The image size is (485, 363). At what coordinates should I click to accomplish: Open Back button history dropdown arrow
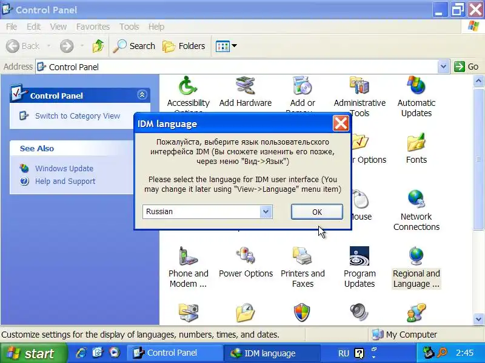coord(48,46)
